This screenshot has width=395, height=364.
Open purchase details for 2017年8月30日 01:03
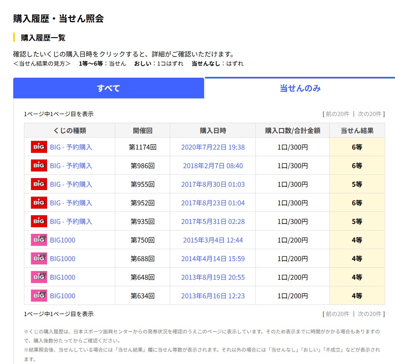[213, 184]
